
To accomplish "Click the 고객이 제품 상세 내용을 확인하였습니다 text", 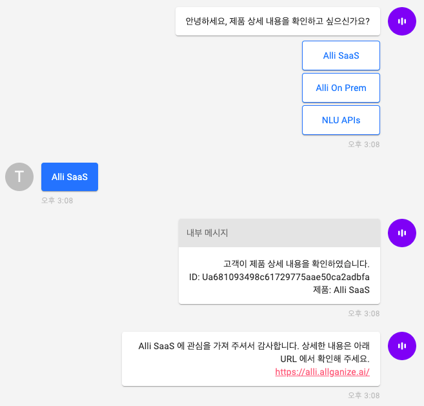I will click(296, 264).
